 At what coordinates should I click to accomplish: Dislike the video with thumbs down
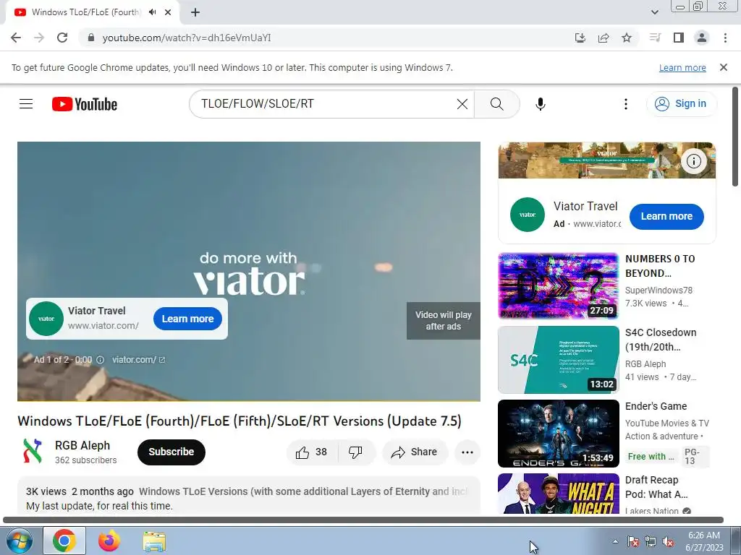(356, 452)
